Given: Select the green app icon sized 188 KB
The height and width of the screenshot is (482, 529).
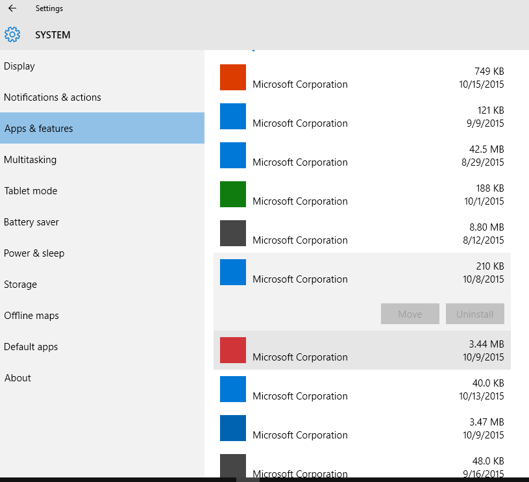Looking at the screenshot, I should pyautogui.click(x=233, y=194).
